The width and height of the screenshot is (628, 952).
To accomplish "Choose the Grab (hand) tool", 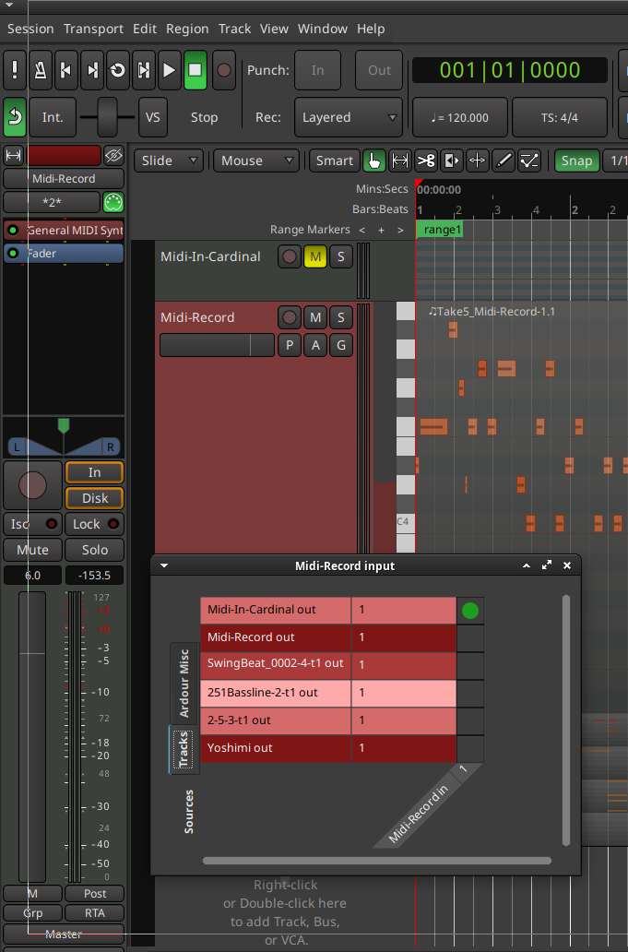I will coord(374,161).
